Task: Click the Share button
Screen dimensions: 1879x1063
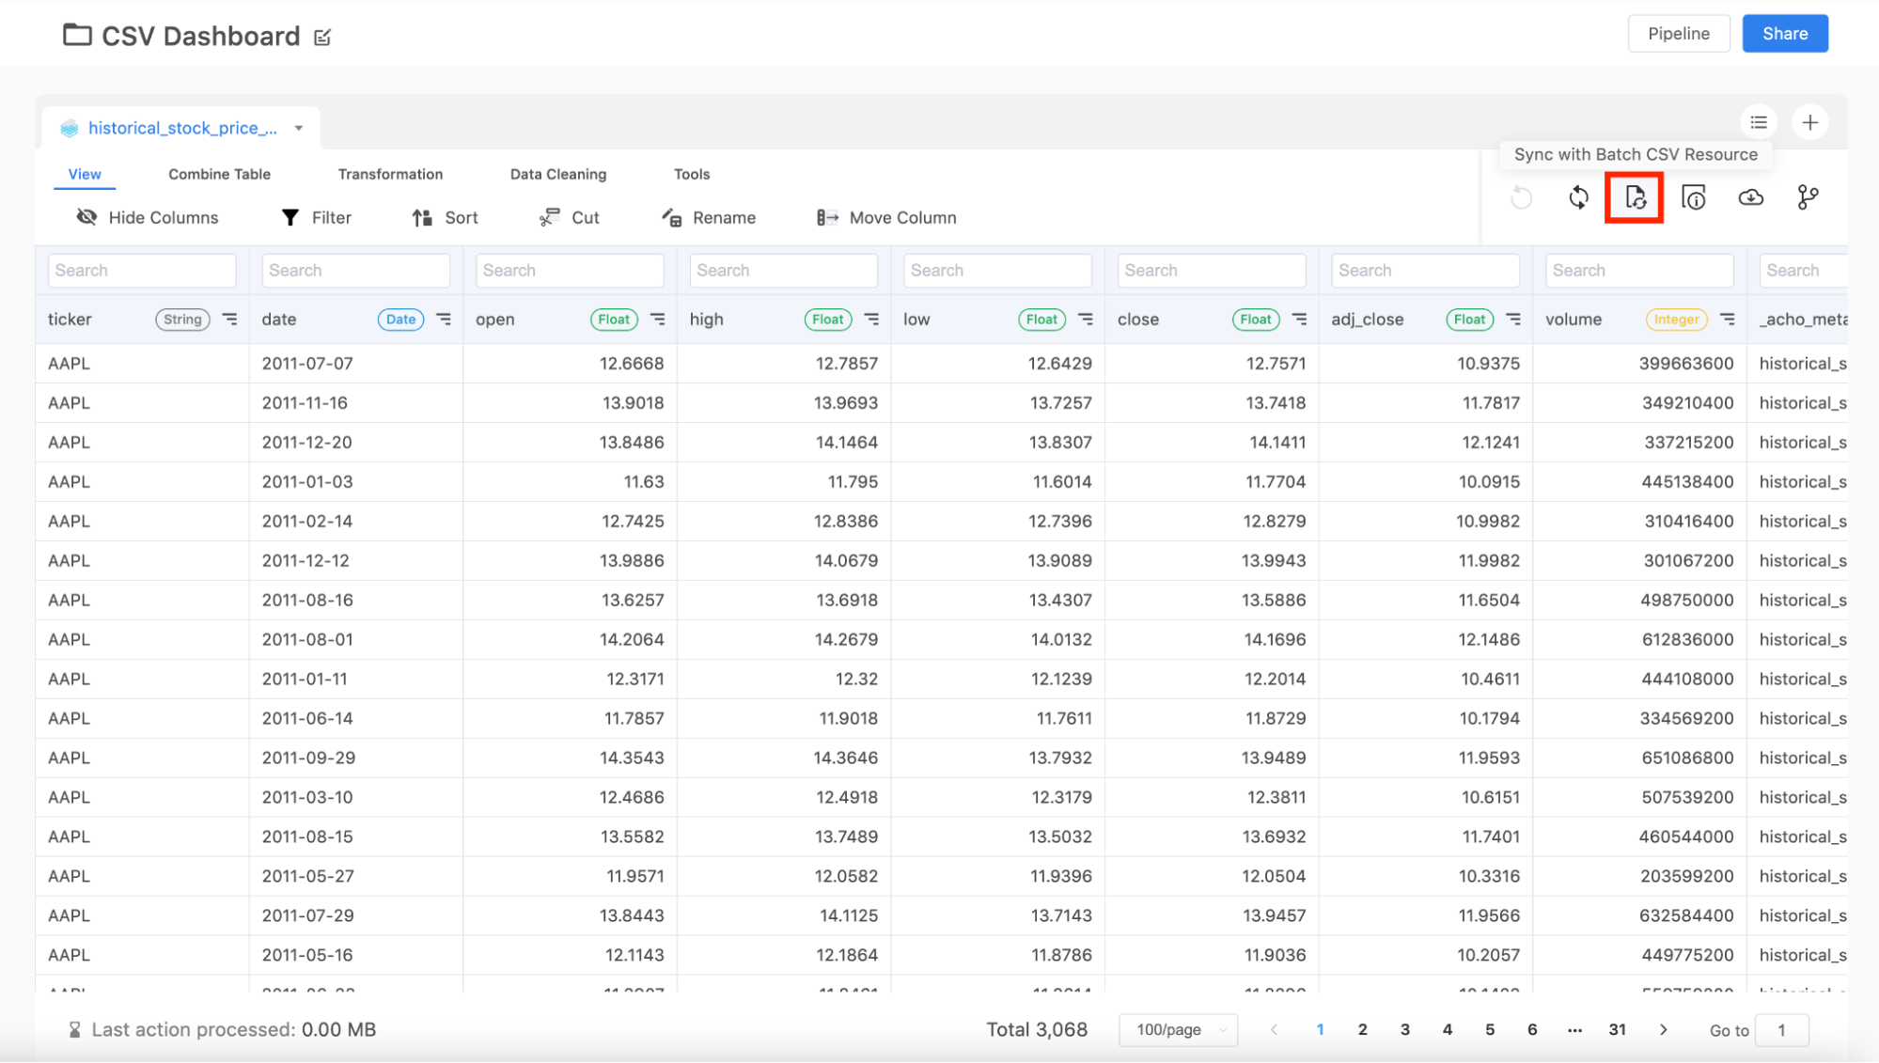Action: coord(1784,34)
